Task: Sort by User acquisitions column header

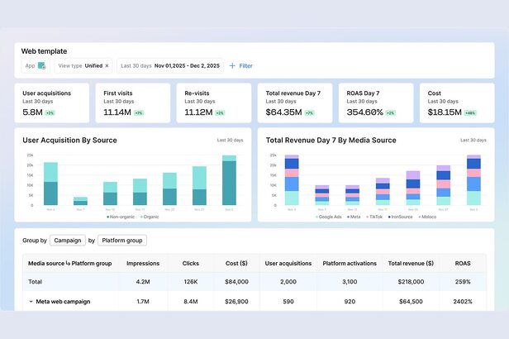Action: (288, 263)
